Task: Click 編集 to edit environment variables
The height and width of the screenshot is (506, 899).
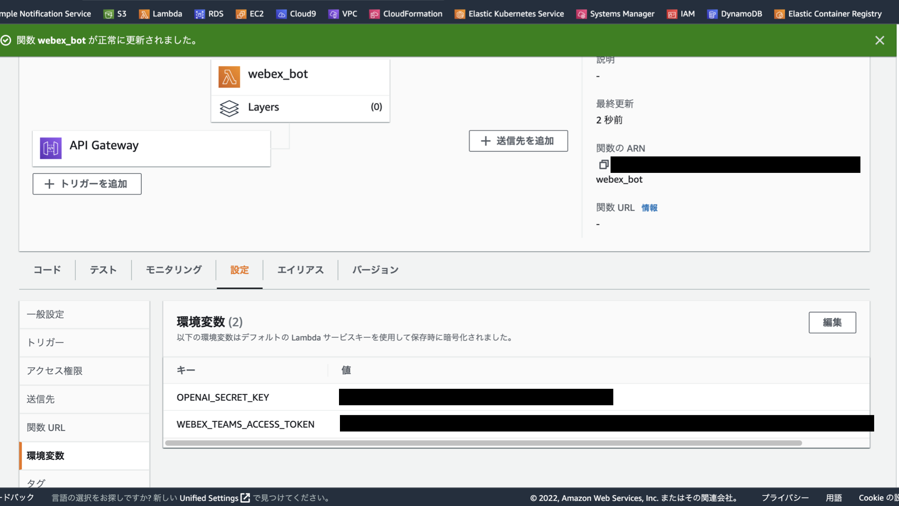Action: point(832,322)
